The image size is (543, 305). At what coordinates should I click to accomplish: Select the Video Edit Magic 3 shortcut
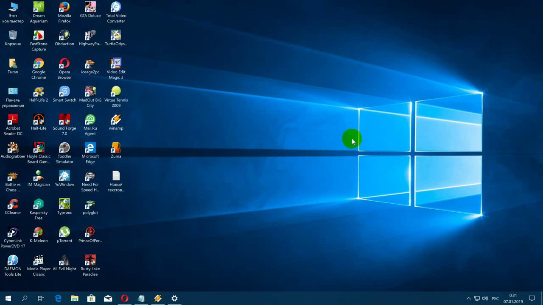[x=116, y=69]
